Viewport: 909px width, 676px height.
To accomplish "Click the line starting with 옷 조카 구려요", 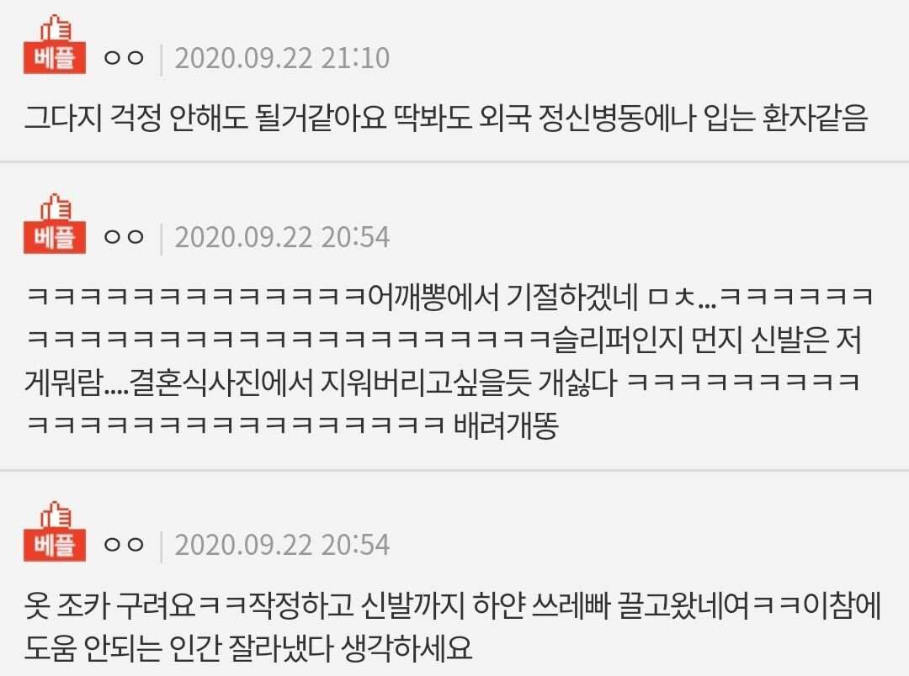I will [x=454, y=606].
